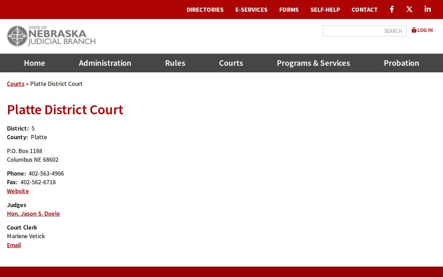The image size is (443, 277).
Task: Click the court clerk Email link
Action: pyautogui.click(x=14, y=245)
